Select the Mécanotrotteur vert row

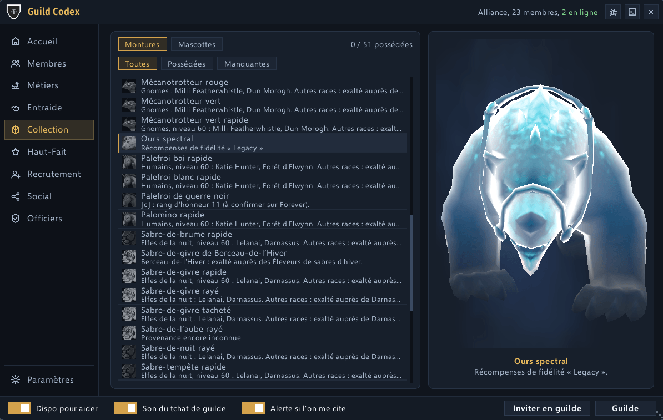263,105
